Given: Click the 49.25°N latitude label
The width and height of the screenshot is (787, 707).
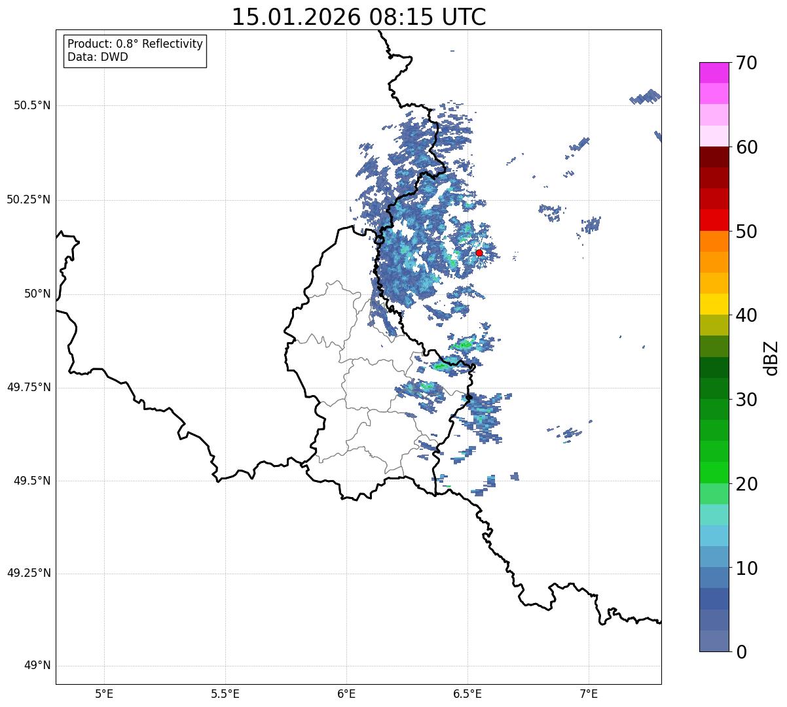Looking at the screenshot, I should [x=28, y=573].
